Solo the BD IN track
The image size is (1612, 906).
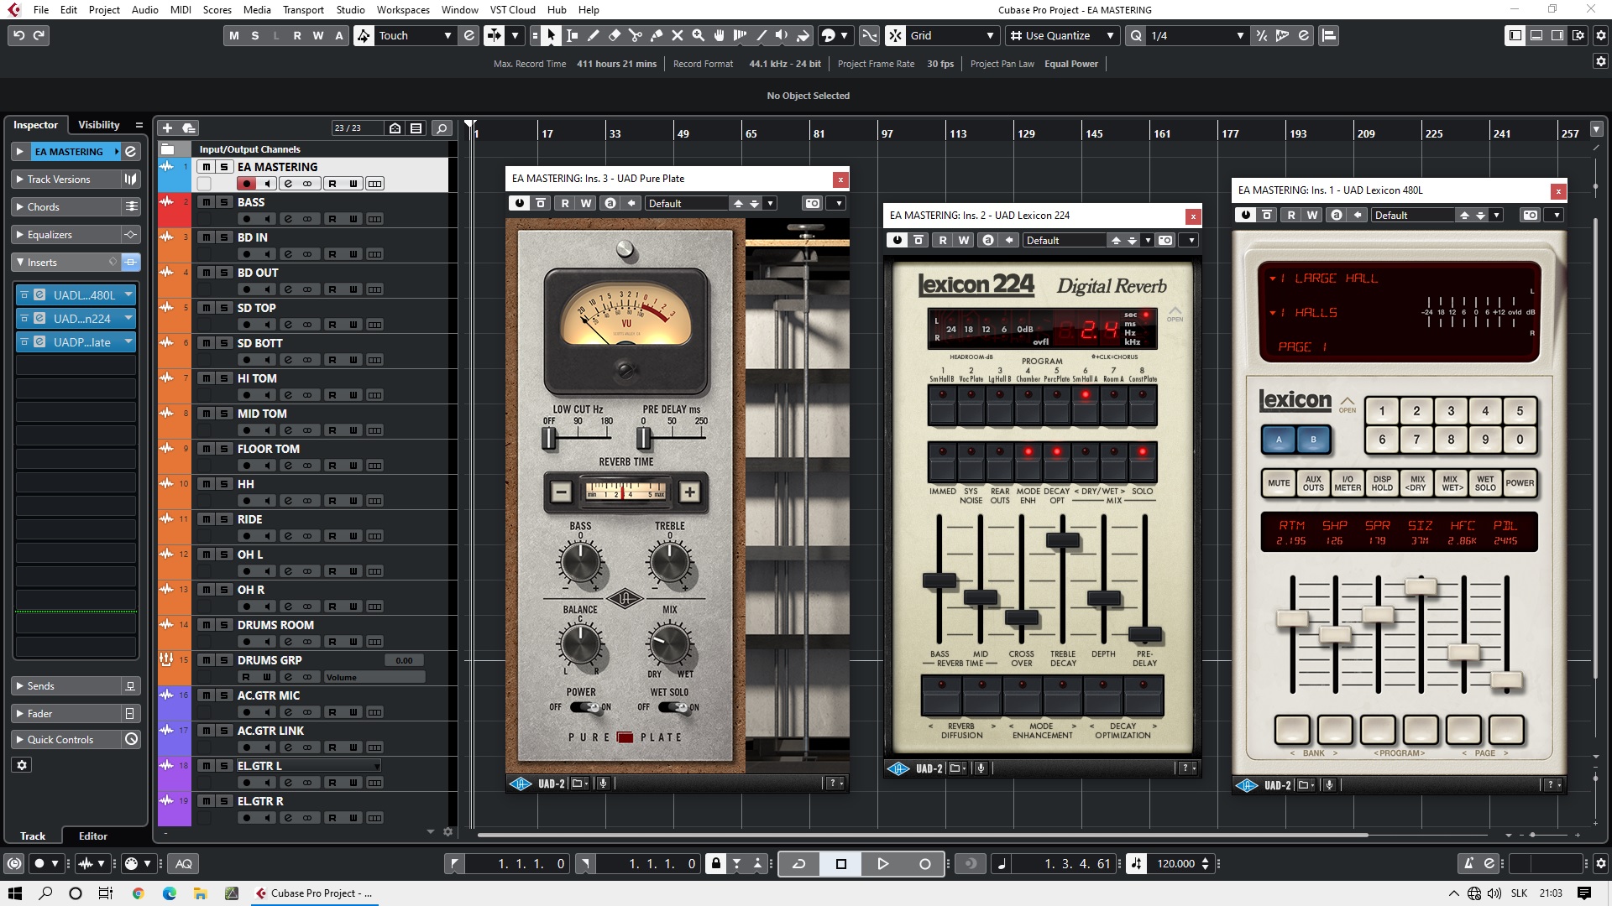(223, 237)
